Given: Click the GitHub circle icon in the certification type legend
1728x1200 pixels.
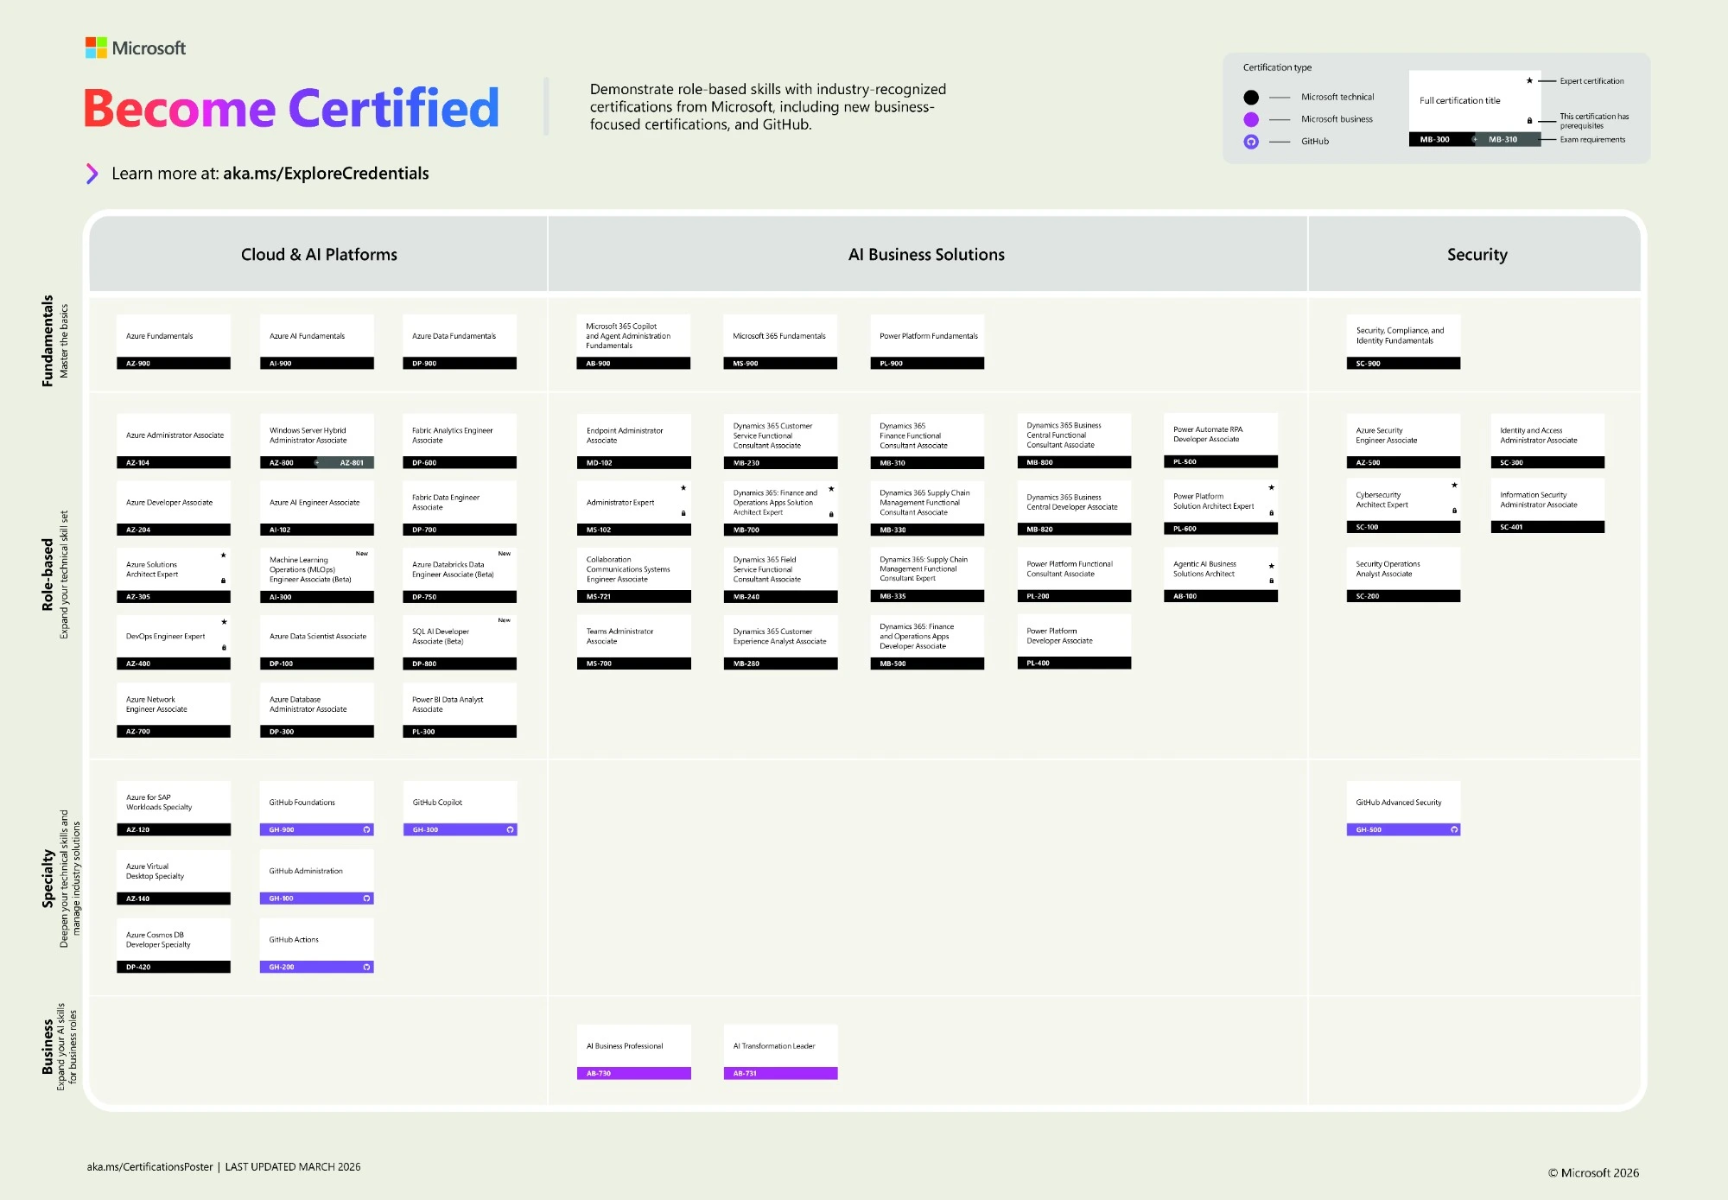Looking at the screenshot, I should [x=1250, y=141].
